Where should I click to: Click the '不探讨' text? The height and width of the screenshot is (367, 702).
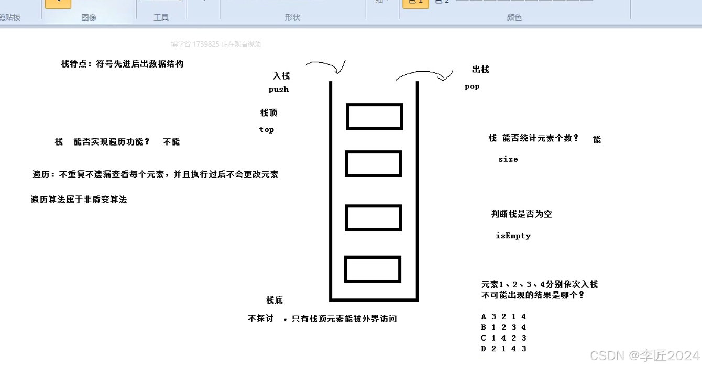point(261,318)
